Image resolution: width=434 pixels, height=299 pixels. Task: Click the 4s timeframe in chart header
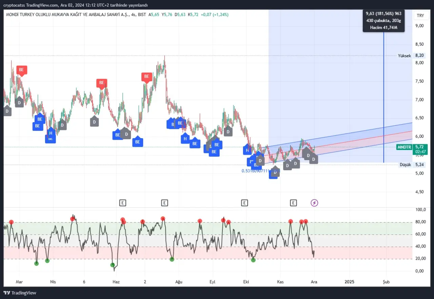[133, 15]
